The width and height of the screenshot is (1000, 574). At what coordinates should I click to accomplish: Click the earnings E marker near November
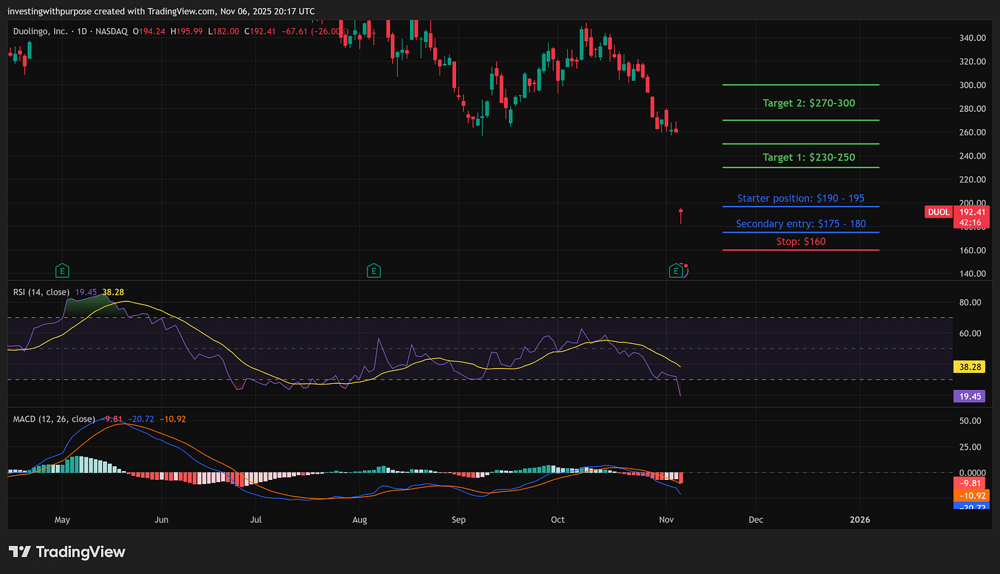tap(676, 271)
